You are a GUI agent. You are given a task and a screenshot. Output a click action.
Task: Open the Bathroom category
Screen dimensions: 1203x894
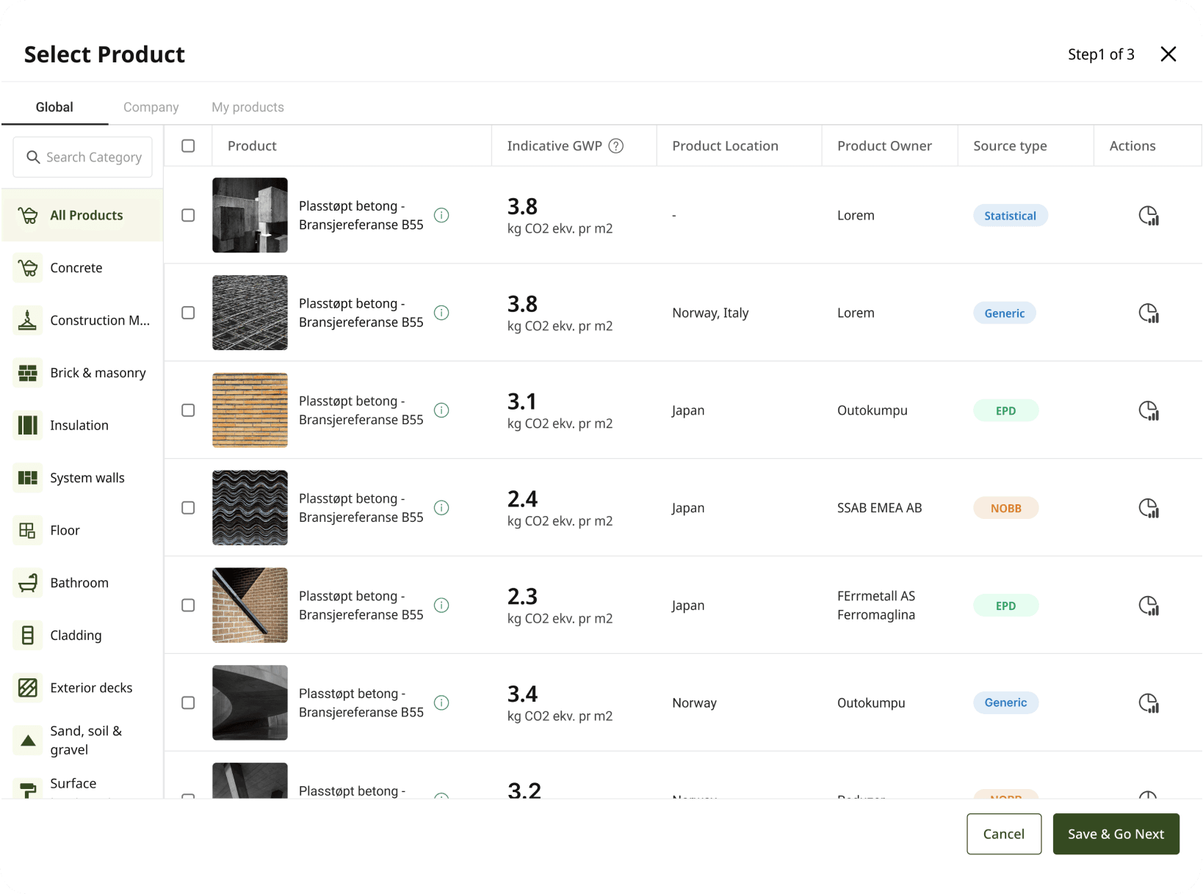click(82, 583)
